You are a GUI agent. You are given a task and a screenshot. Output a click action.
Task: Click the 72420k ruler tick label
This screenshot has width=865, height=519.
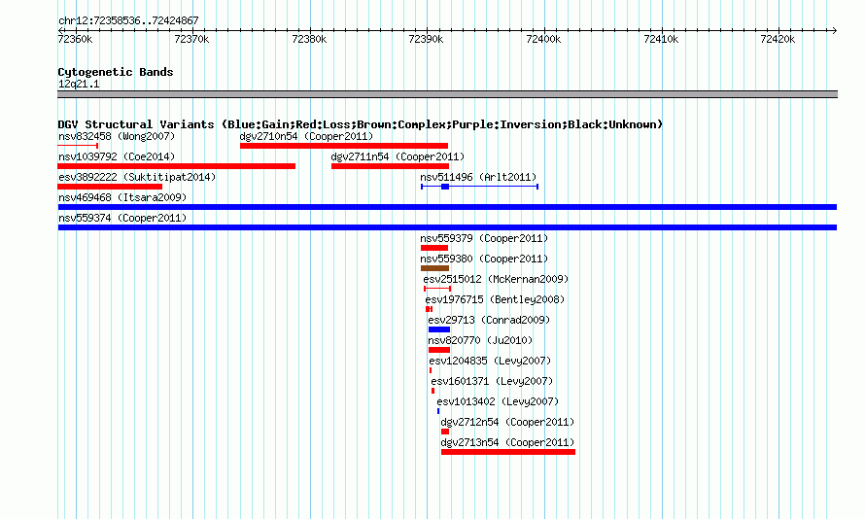coord(778,39)
